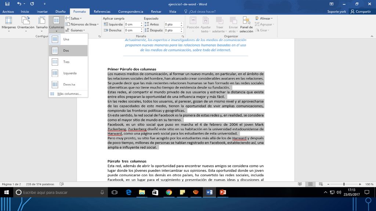Open Más columnas dialog
Image resolution: width=376 pixels, height=211 pixels.
click(68, 94)
